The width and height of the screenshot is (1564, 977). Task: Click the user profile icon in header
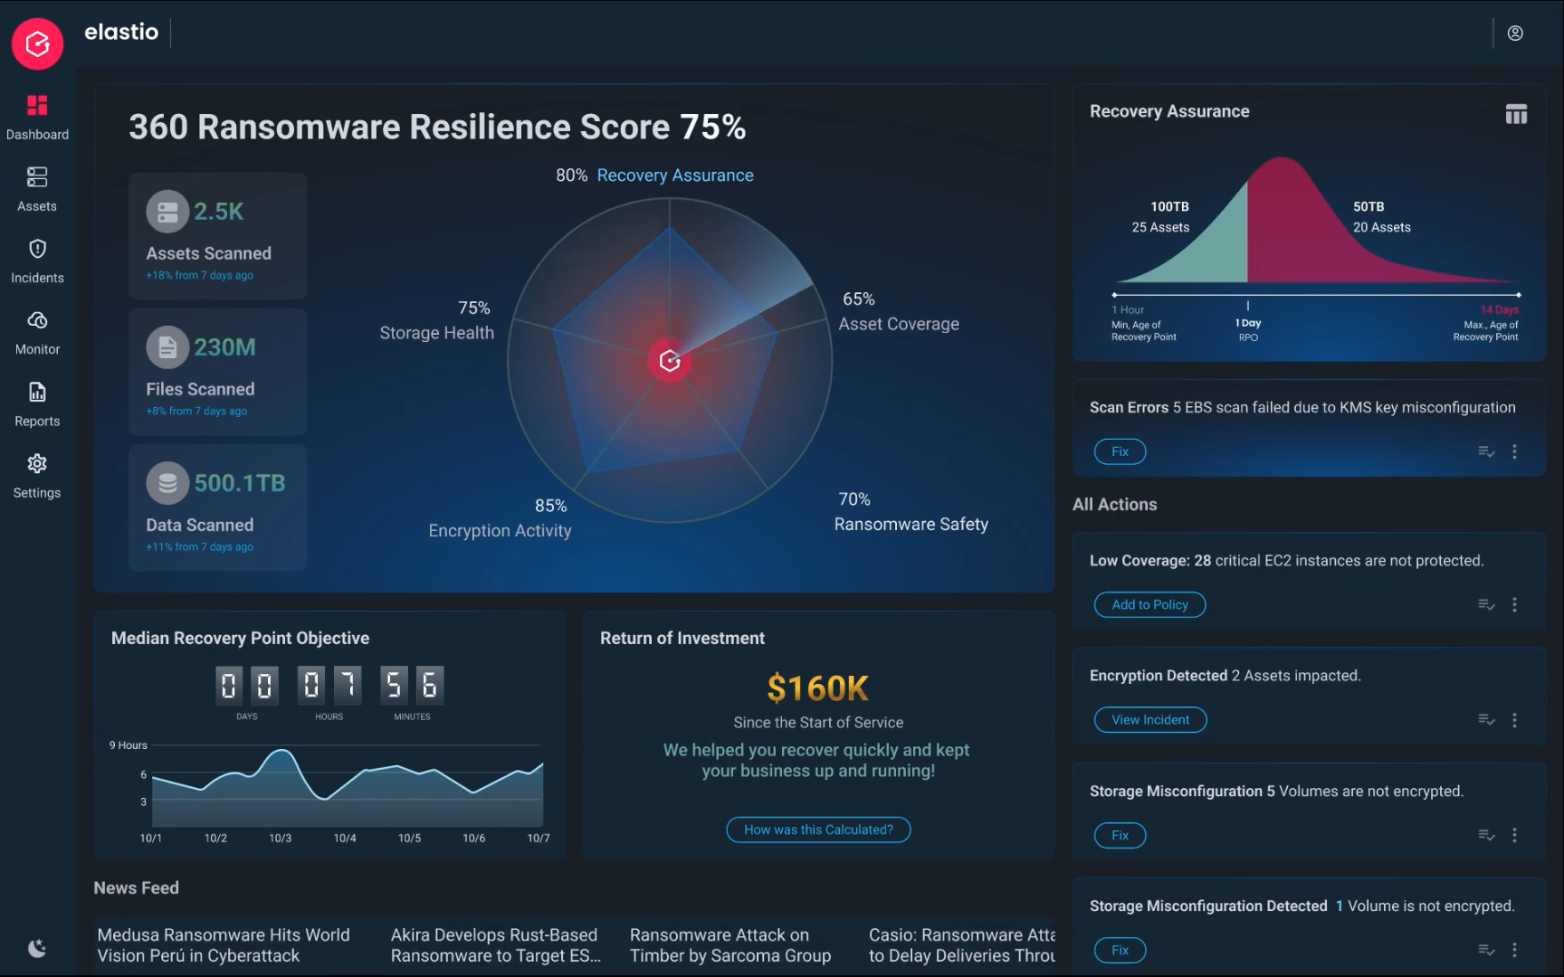[x=1515, y=33]
